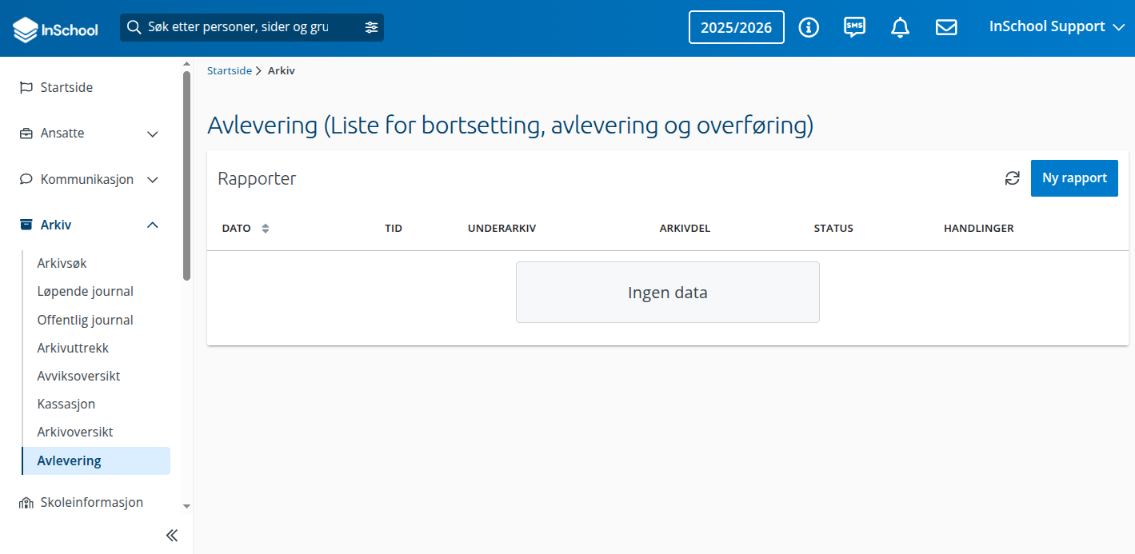Click sidebar scrollbar thumb

pyautogui.click(x=186, y=176)
